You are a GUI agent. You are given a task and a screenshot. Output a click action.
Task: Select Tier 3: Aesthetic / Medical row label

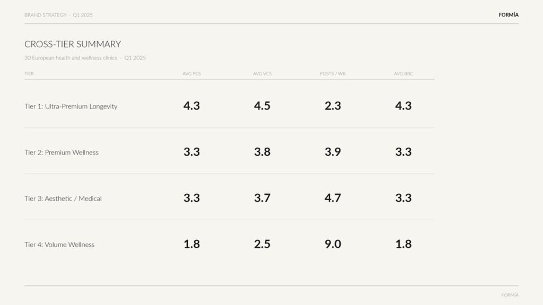63,199
